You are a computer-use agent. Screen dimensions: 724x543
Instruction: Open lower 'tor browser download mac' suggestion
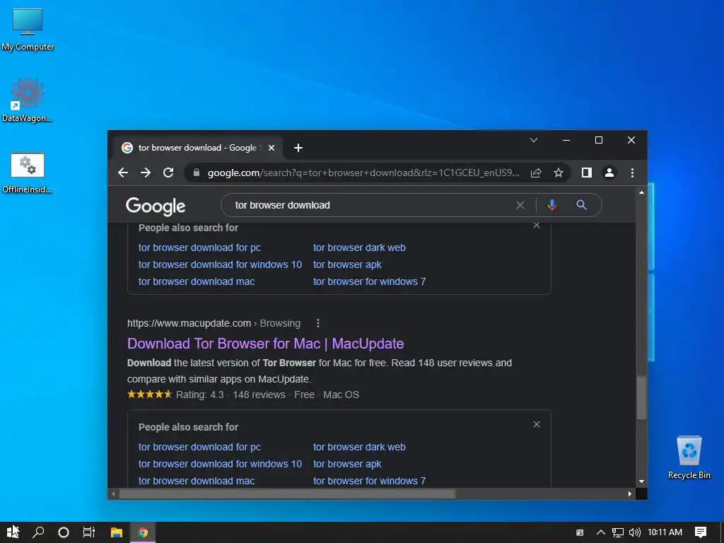197,481
